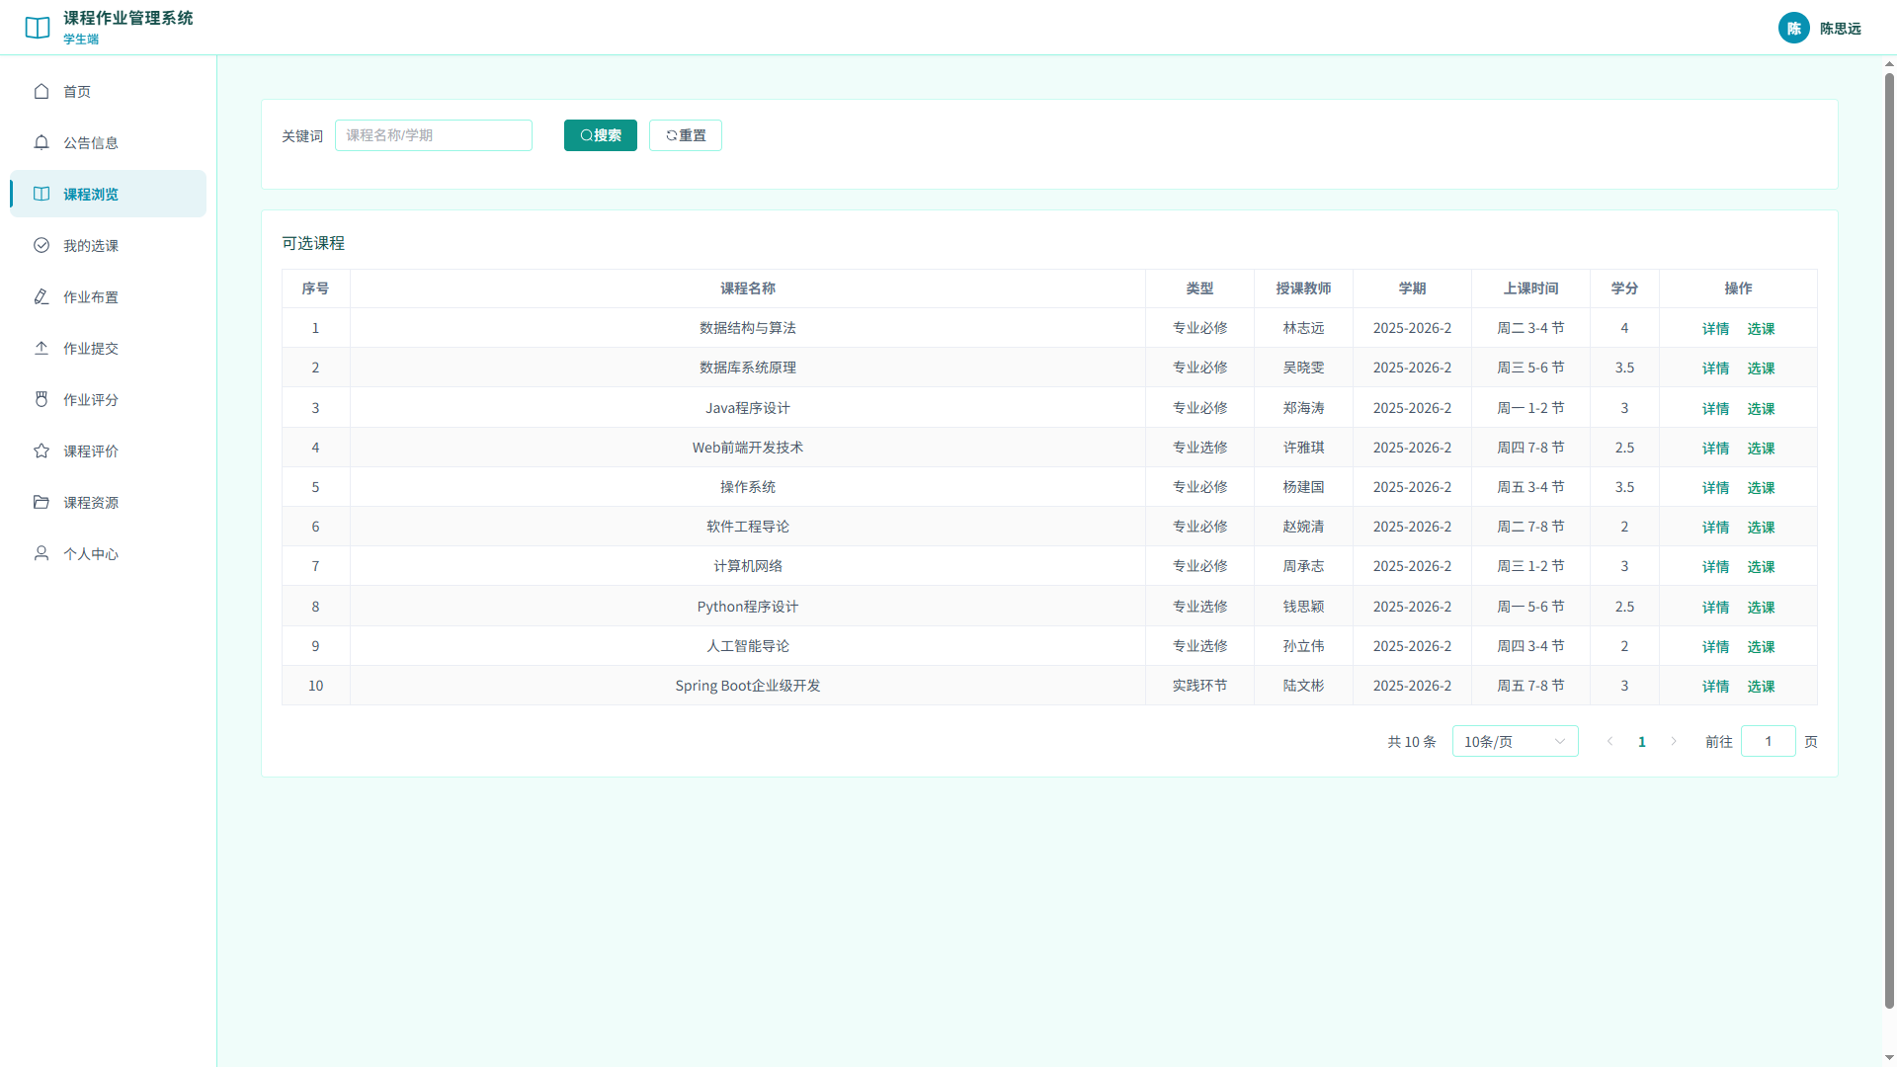The height and width of the screenshot is (1067, 1897).
Task: Click the 课程评价 star icon
Action: pos(41,451)
